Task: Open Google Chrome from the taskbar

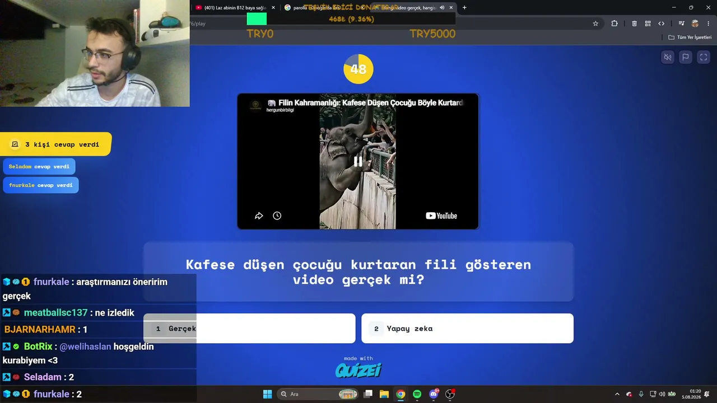Action: 401,394
